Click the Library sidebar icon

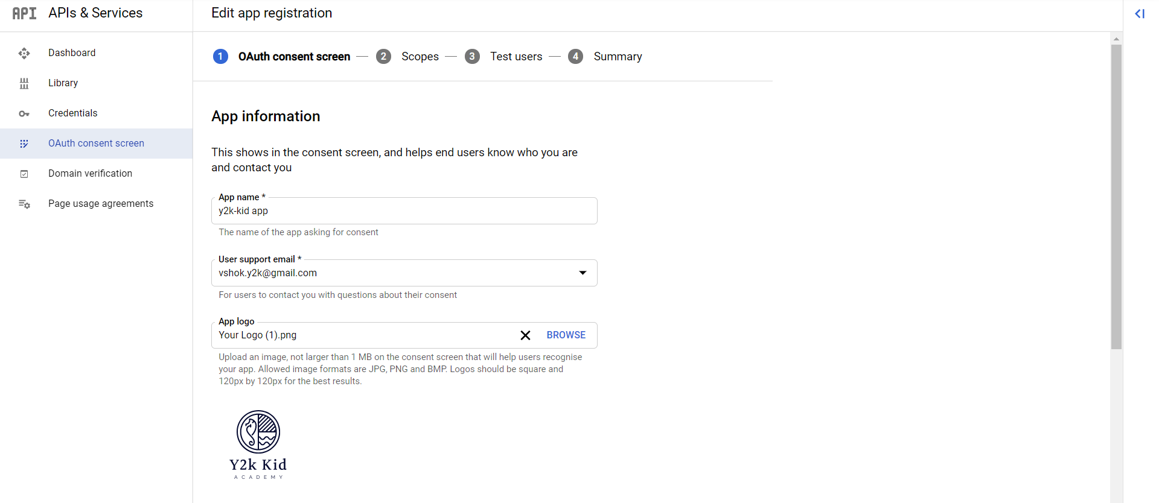[x=24, y=83]
